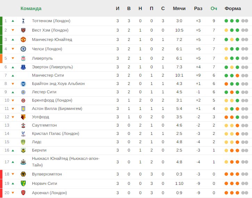Click West Ham's yellow draw form dot

click(x=226, y=30)
